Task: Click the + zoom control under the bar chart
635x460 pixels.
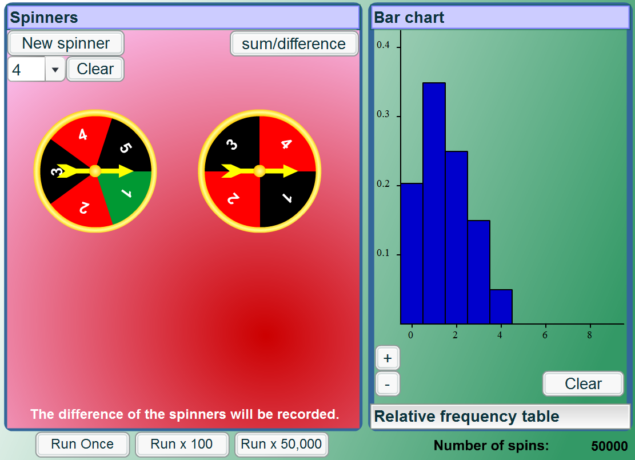Action: coord(387,357)
